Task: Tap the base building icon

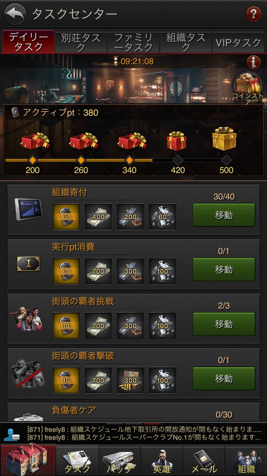Action: (28, 460)
